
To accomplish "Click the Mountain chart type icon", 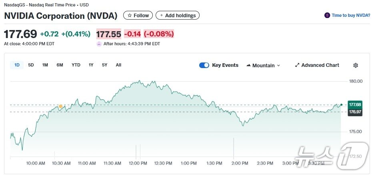I will (x=248, y=65).
